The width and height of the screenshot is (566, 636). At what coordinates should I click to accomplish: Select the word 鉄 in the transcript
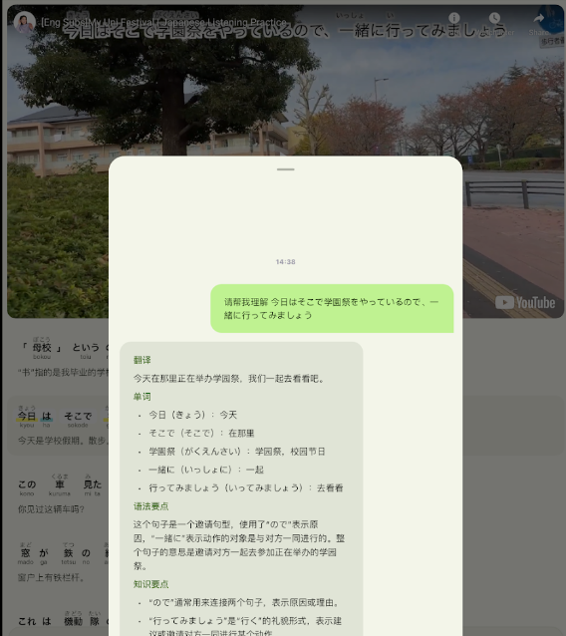tap(68, 553)
